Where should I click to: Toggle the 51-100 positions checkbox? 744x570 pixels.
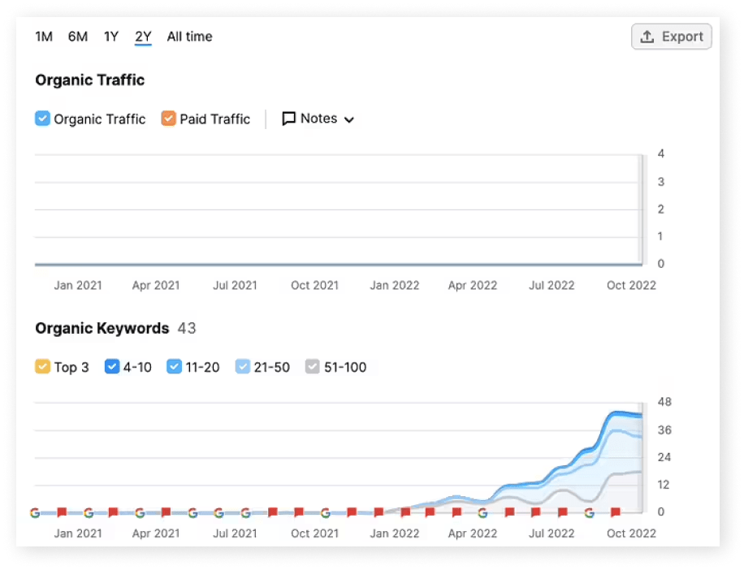[x=312, y=366]
